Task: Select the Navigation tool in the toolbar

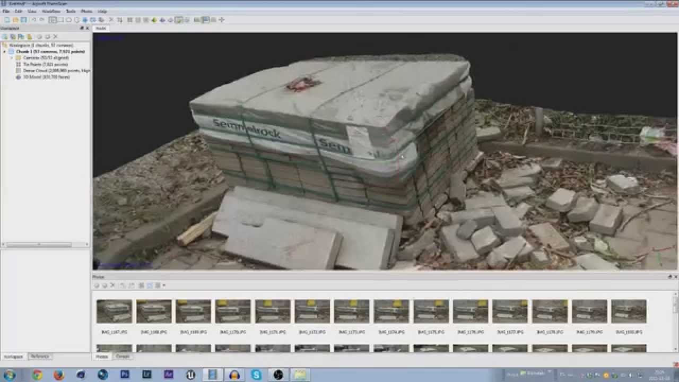Action: pos(53,20)
